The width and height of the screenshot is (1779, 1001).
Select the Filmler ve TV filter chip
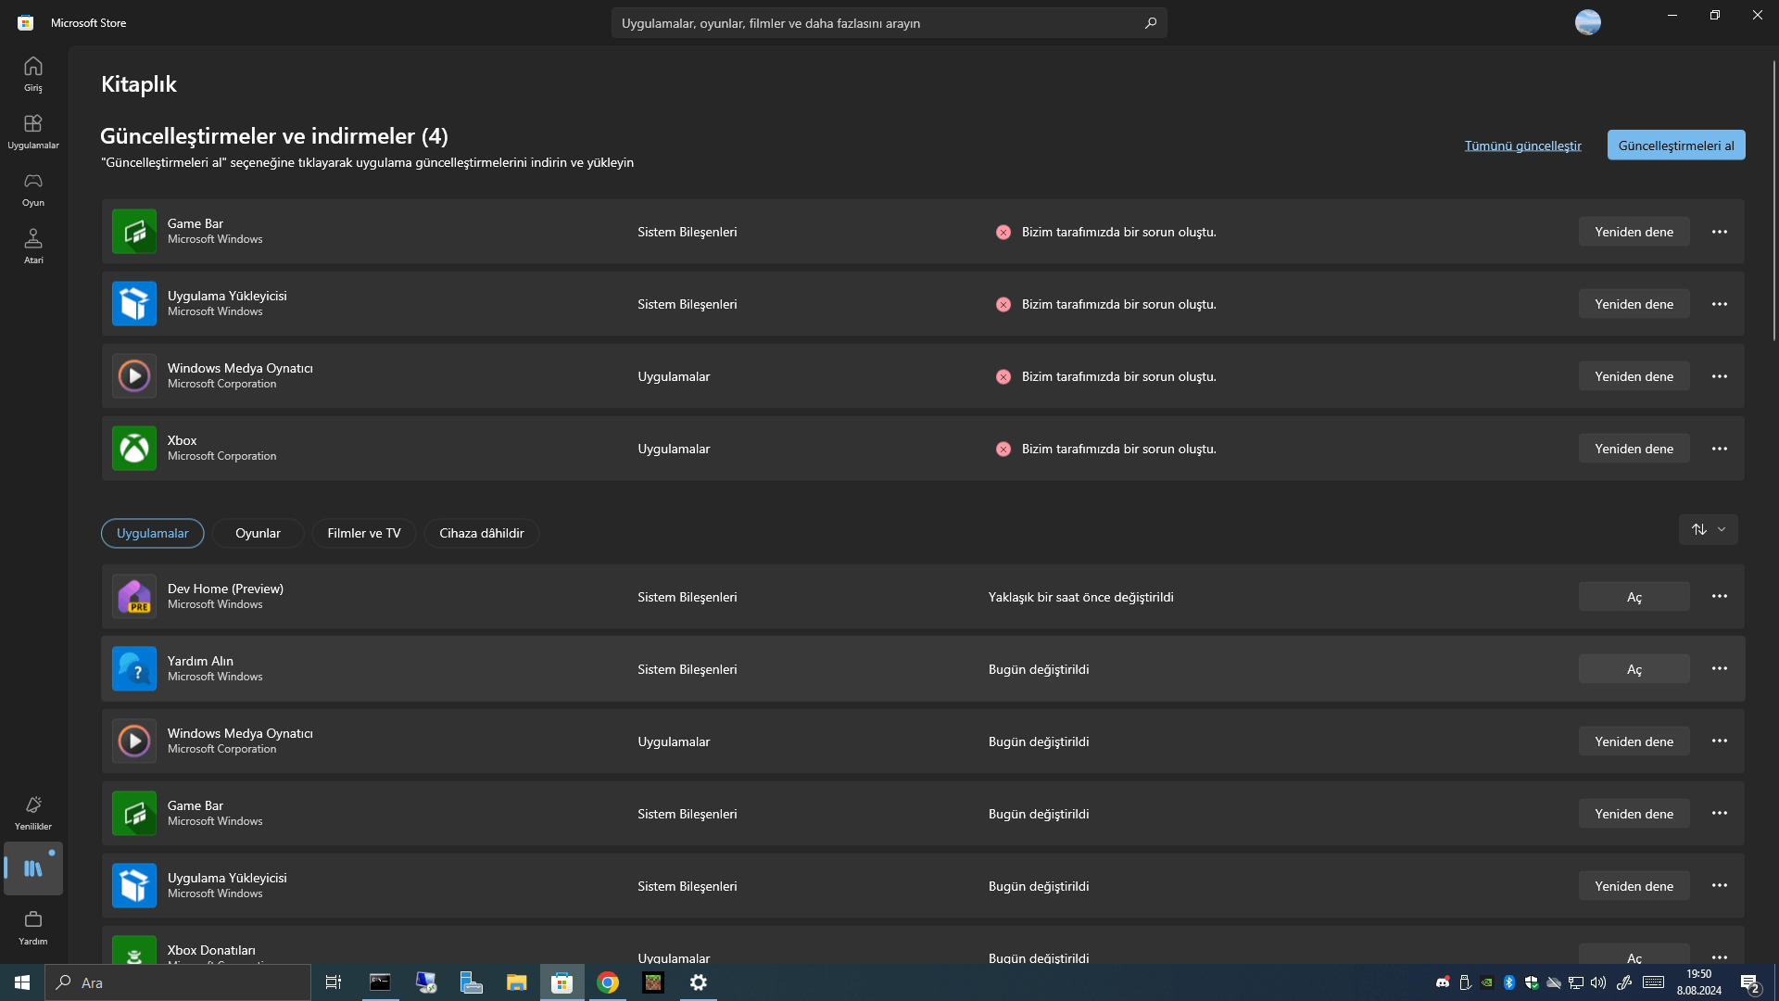tap(364, 533)
